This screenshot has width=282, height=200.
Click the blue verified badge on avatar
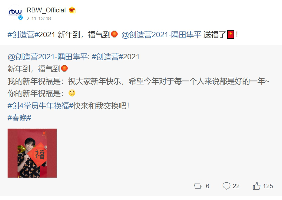(x=21, y=18)
